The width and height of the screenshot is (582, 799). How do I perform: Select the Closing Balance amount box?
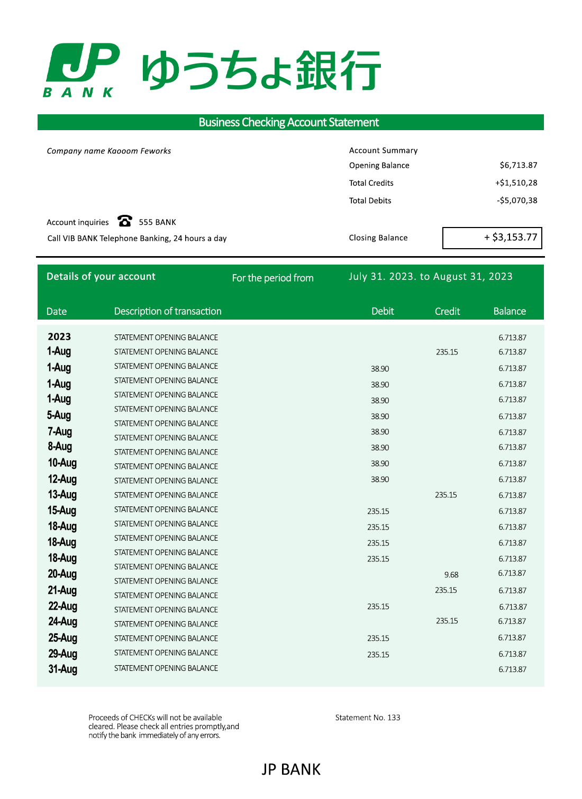493,238
